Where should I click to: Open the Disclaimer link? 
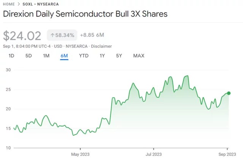[101, 46]
